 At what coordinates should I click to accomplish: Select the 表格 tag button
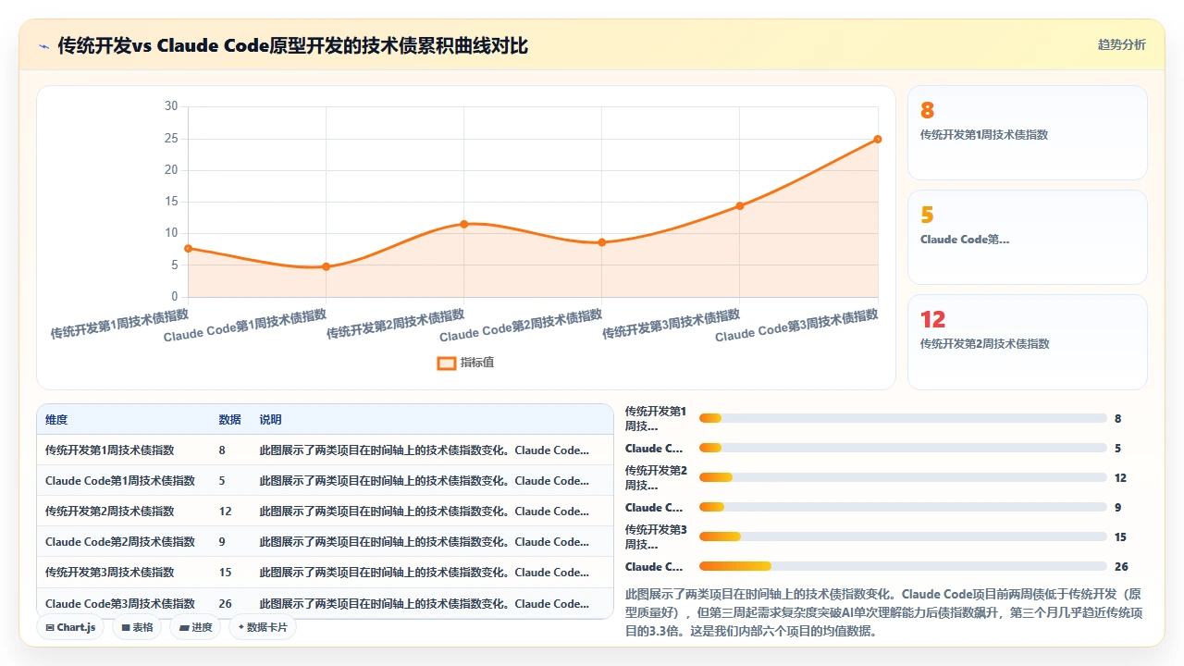(137, 627)
